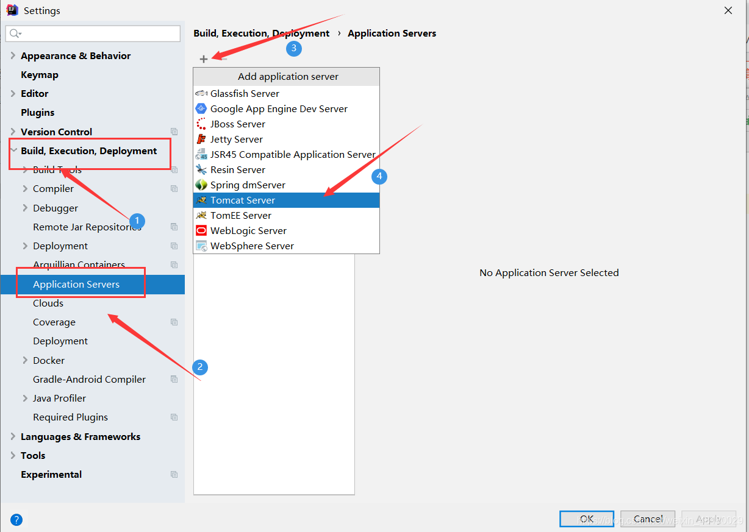Viewport: 749px width, 532px height.
Task: Click the JSR45 Compatible server icon
Action: (201, 154)
